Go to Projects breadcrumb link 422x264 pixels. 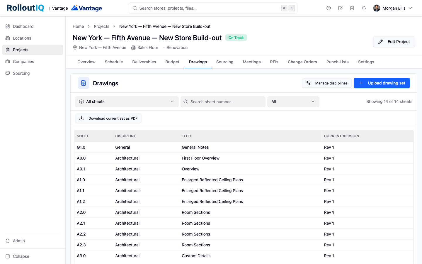point(101,26)
